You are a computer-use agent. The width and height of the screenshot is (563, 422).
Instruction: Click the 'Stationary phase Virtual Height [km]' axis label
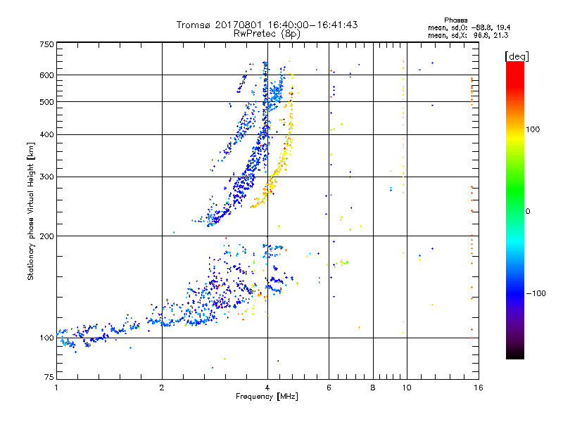pyautogui.click(x=31, y=212)
